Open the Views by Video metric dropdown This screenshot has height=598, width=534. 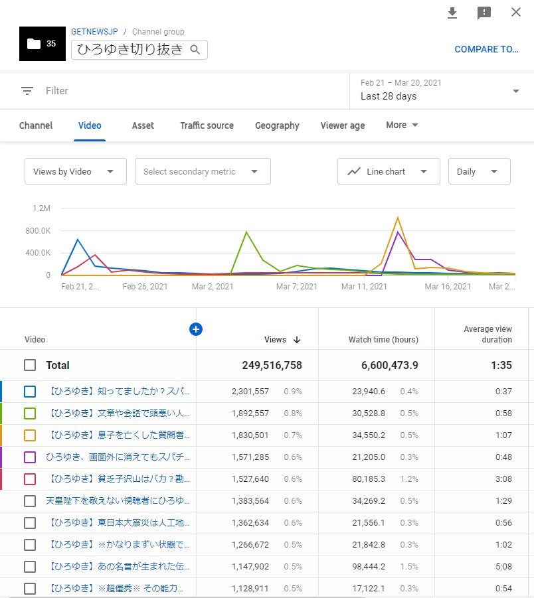click(76, 172)
